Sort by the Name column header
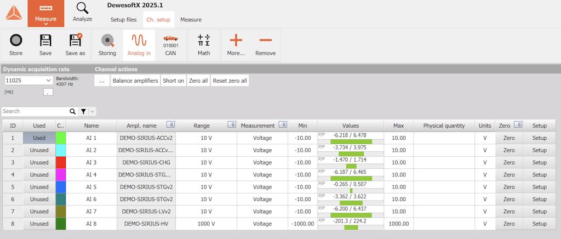The width and height of the screenshot is (561, 239). [x=91, y=126]
